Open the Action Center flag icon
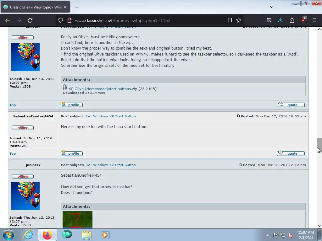The image size is (322, 241). [x=275, y=235]
